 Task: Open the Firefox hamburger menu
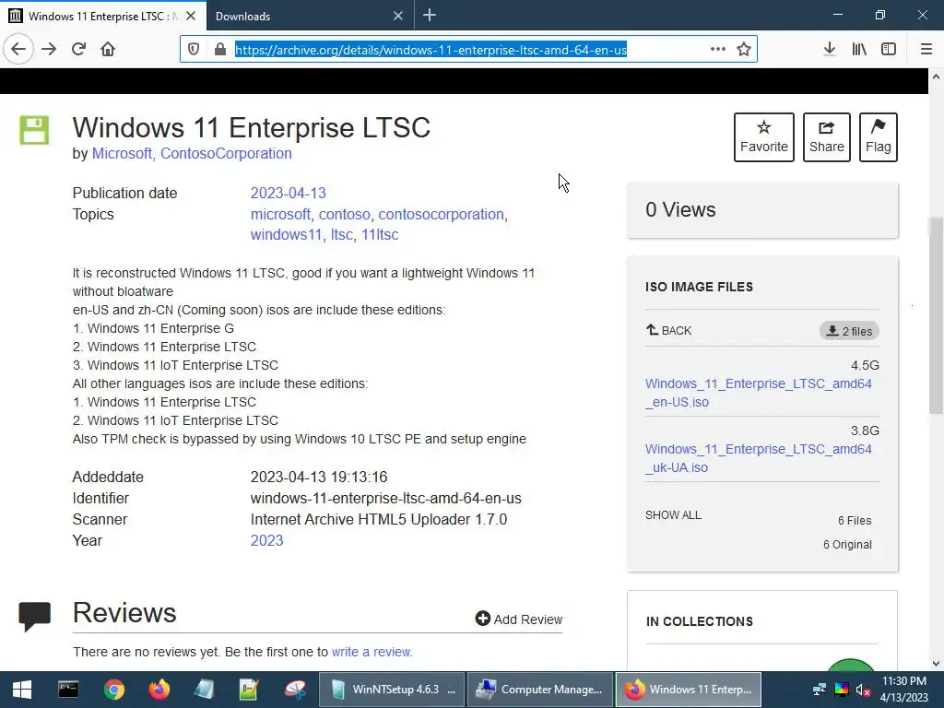click(926, 49)
